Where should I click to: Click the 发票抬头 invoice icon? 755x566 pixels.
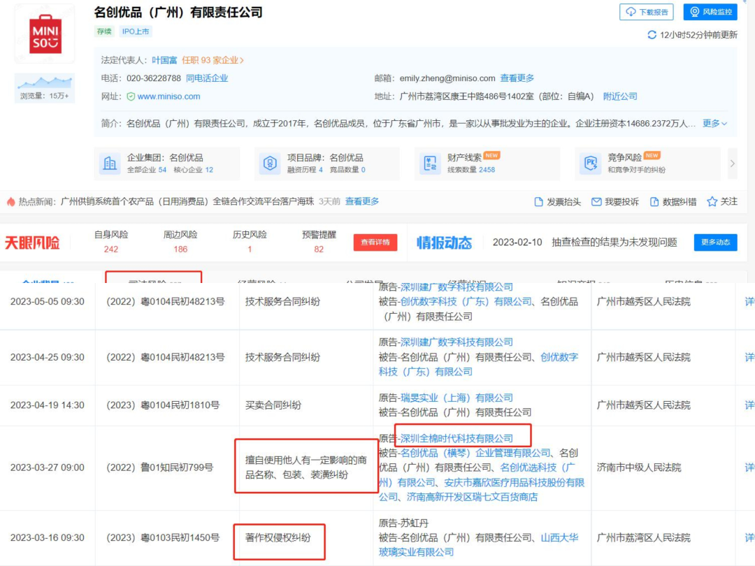tap(538, 202)
